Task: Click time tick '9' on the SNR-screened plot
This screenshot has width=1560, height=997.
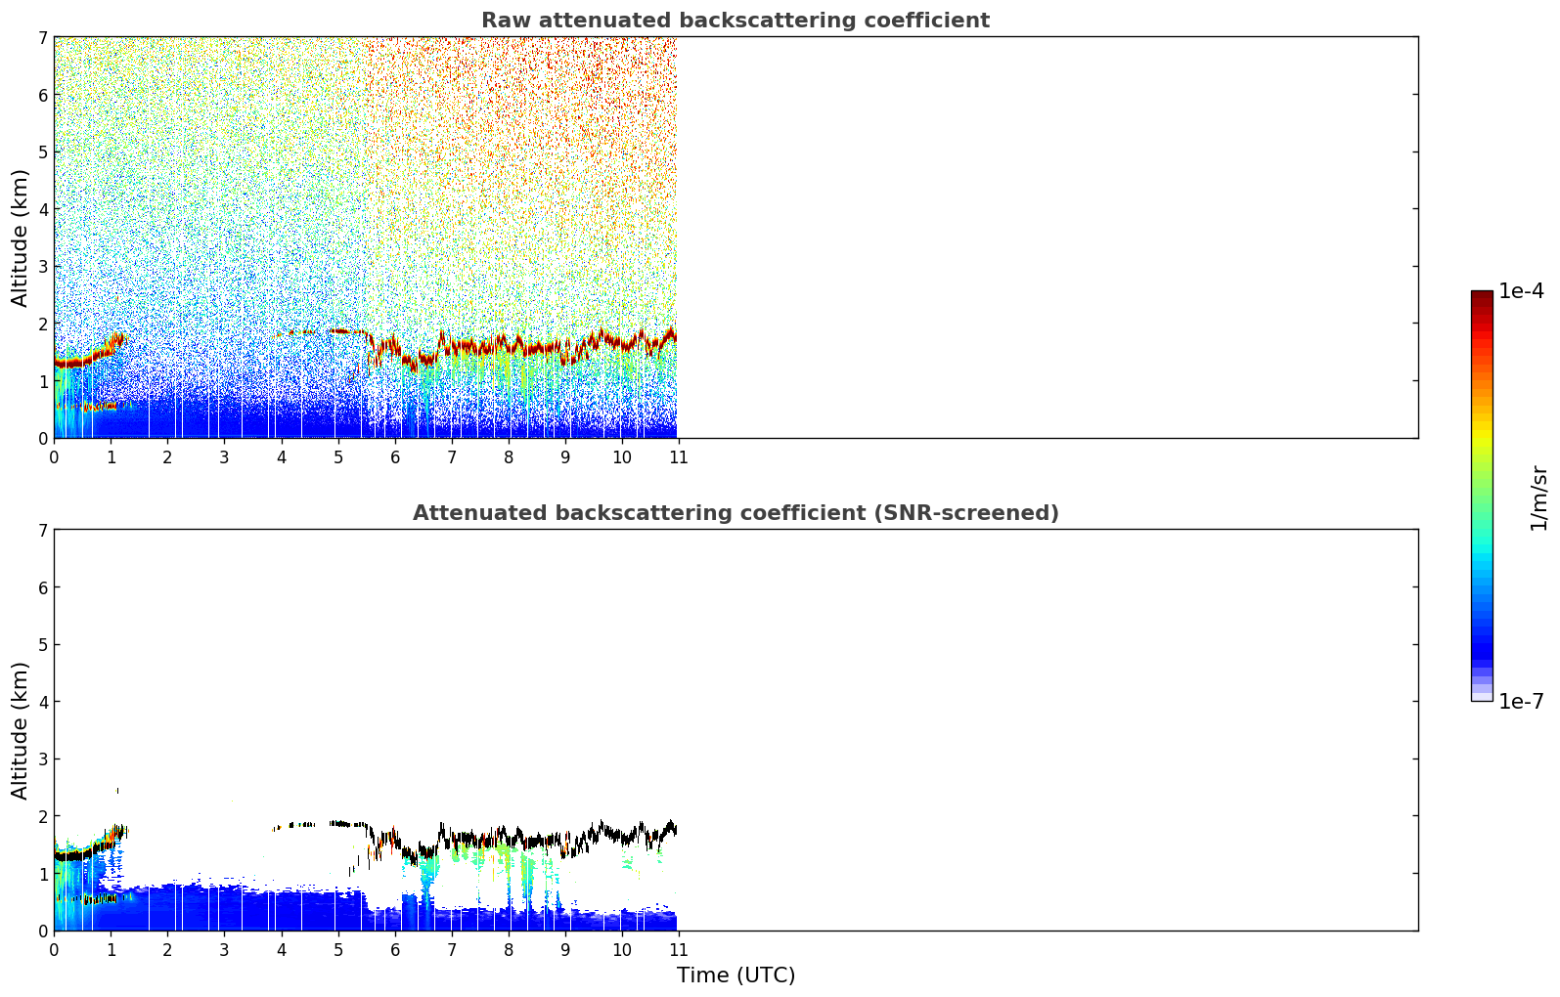Action: tap(565, 950)
